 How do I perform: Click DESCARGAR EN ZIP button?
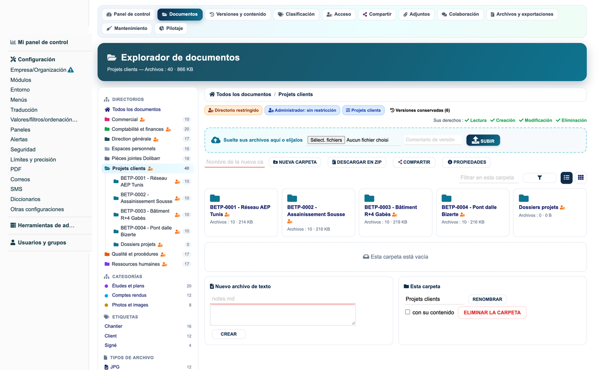pyautogui.click(x=357, y=162)
